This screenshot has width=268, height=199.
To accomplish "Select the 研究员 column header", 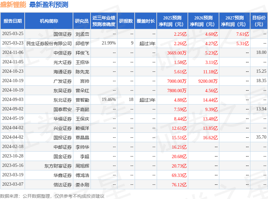I will (82, 21).
